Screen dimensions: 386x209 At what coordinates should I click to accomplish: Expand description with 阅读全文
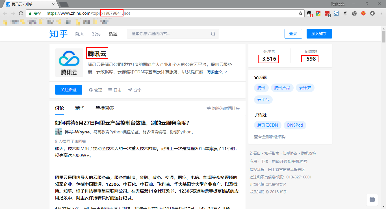(217, 72)
